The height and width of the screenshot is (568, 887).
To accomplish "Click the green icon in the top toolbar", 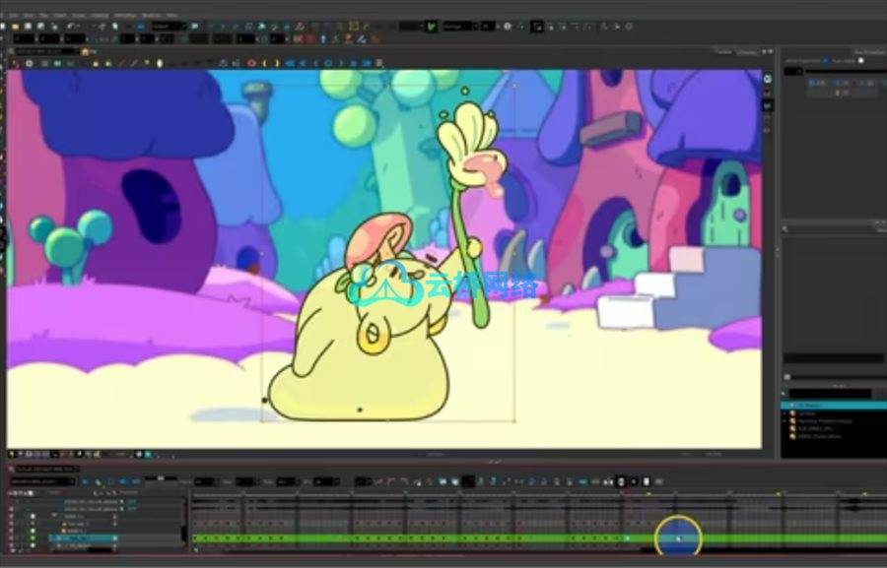I will click(x=431, y=27).
